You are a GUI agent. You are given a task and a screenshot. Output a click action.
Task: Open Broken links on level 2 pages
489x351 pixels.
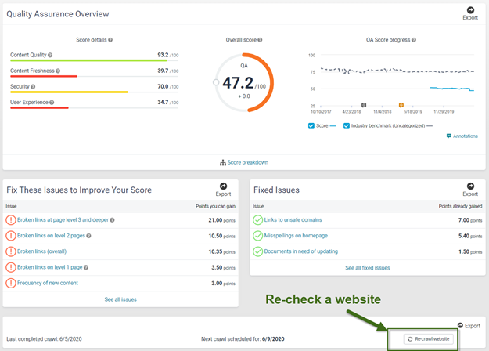pos(51,236)
